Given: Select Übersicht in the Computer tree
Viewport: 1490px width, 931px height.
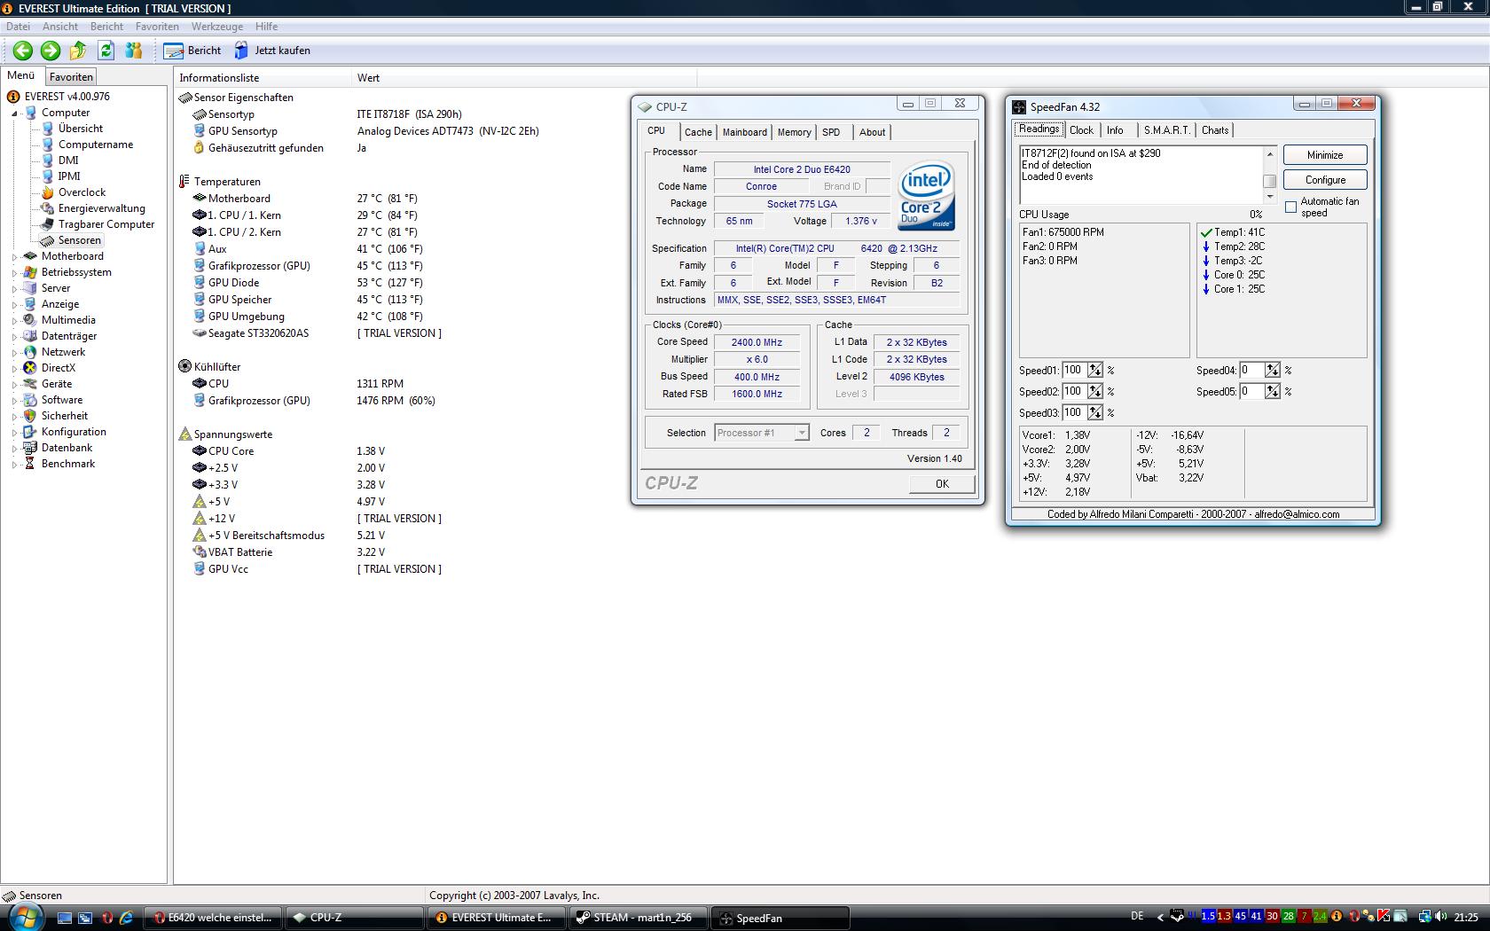Looking at the screenshot, I should [81, 129].
